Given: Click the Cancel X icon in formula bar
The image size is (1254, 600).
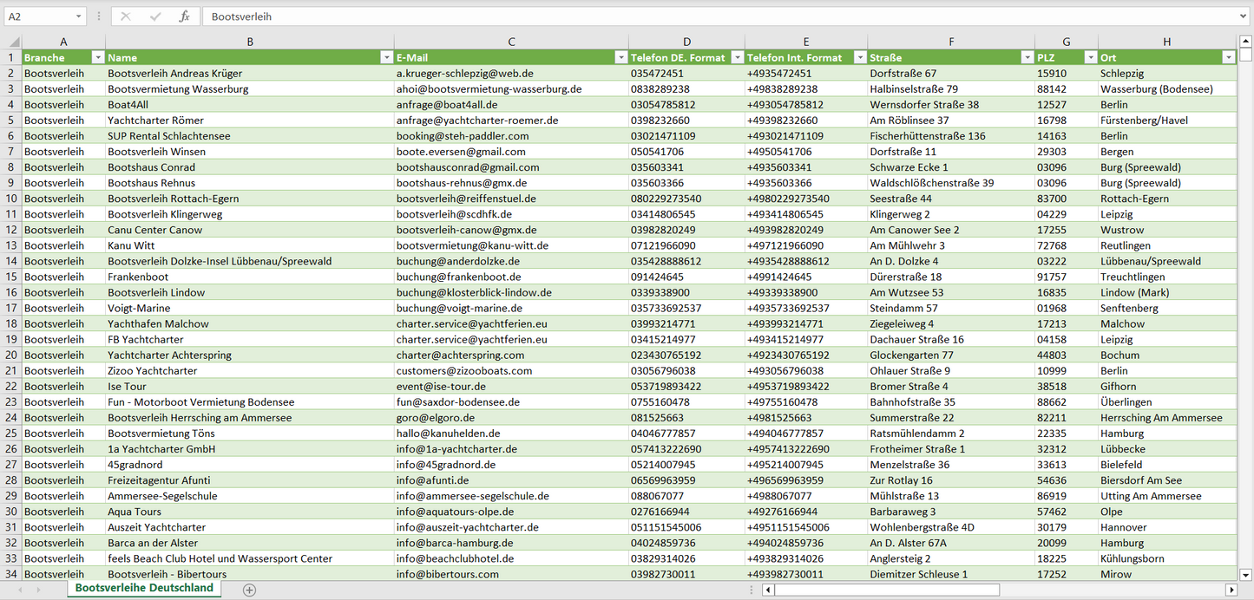Looking at the screenshot, I should click(x=126, y=16).
